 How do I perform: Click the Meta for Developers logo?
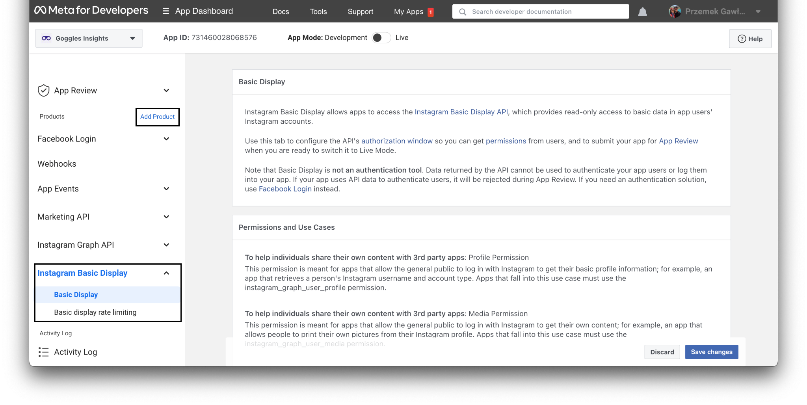(91, 11)
